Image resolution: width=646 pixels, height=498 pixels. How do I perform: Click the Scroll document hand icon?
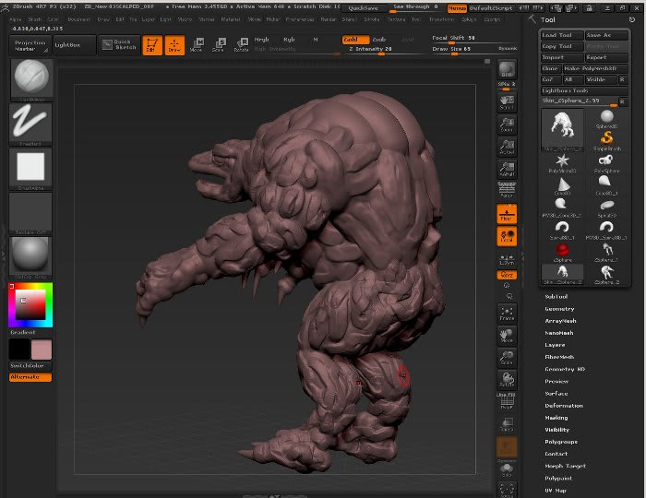point(507,102)
